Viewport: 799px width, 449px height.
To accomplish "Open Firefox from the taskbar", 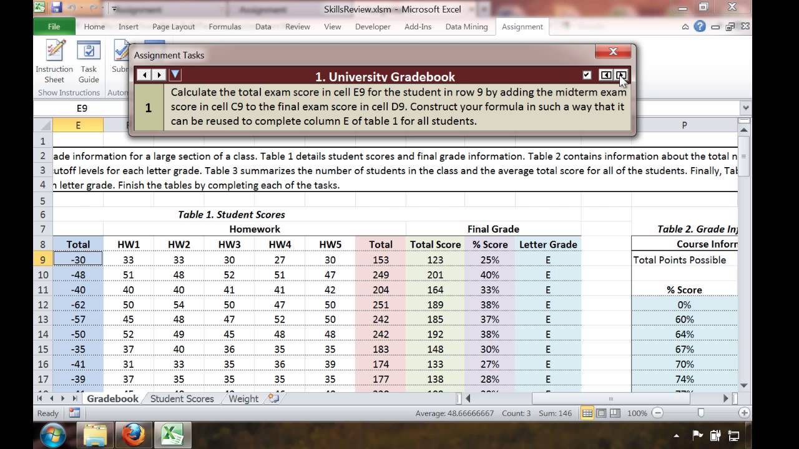I will [x=134, y=435].
